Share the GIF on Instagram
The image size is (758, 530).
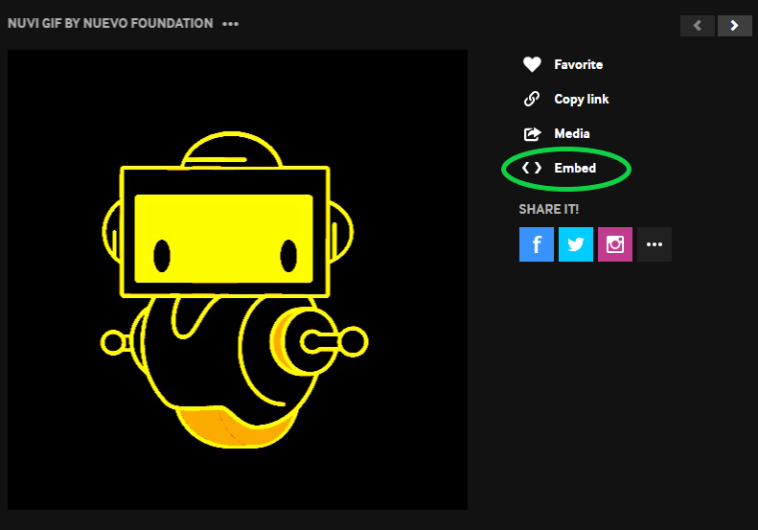click(x=615, y=244)
